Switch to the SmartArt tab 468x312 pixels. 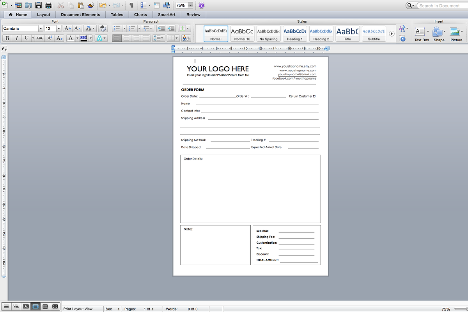click(167, 14)
